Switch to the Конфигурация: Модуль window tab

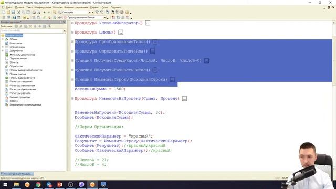[17, 174]
